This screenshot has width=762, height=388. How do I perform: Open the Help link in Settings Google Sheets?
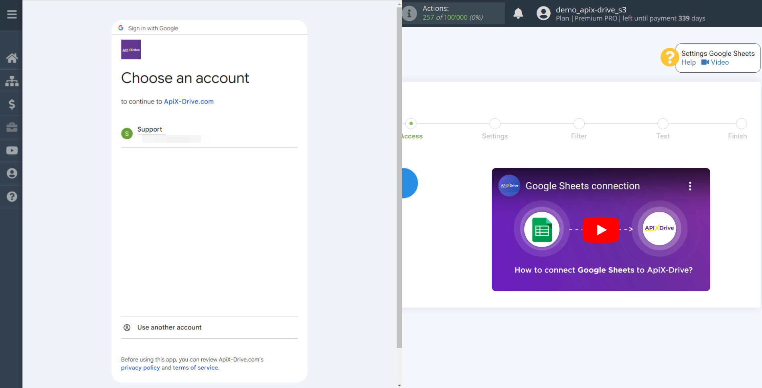click(x=688, y=62)
